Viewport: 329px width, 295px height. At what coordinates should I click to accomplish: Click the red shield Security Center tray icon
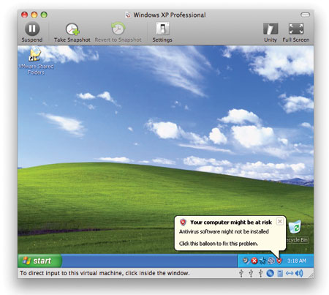(x=279, y=261)
